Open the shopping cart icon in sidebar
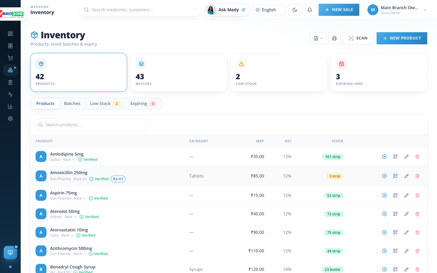Screen dimensions: 437x273 pos(10,58)
